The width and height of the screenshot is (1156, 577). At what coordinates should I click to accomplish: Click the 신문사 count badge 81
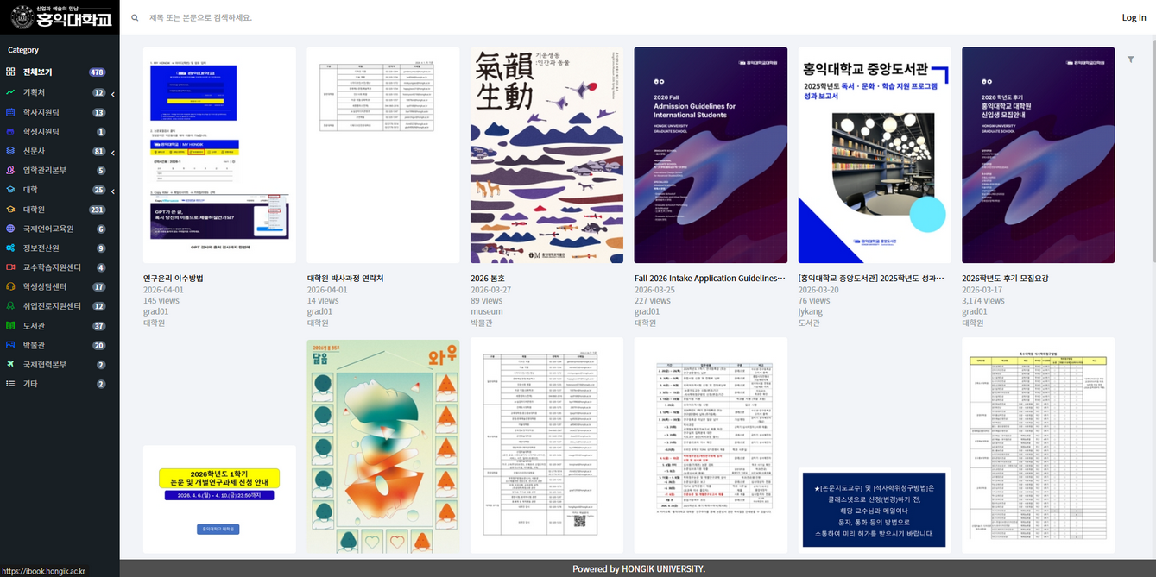[99, 151]
